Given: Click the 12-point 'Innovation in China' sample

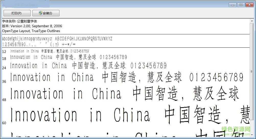Looking at the screenshot, I should tap(24, 51).
